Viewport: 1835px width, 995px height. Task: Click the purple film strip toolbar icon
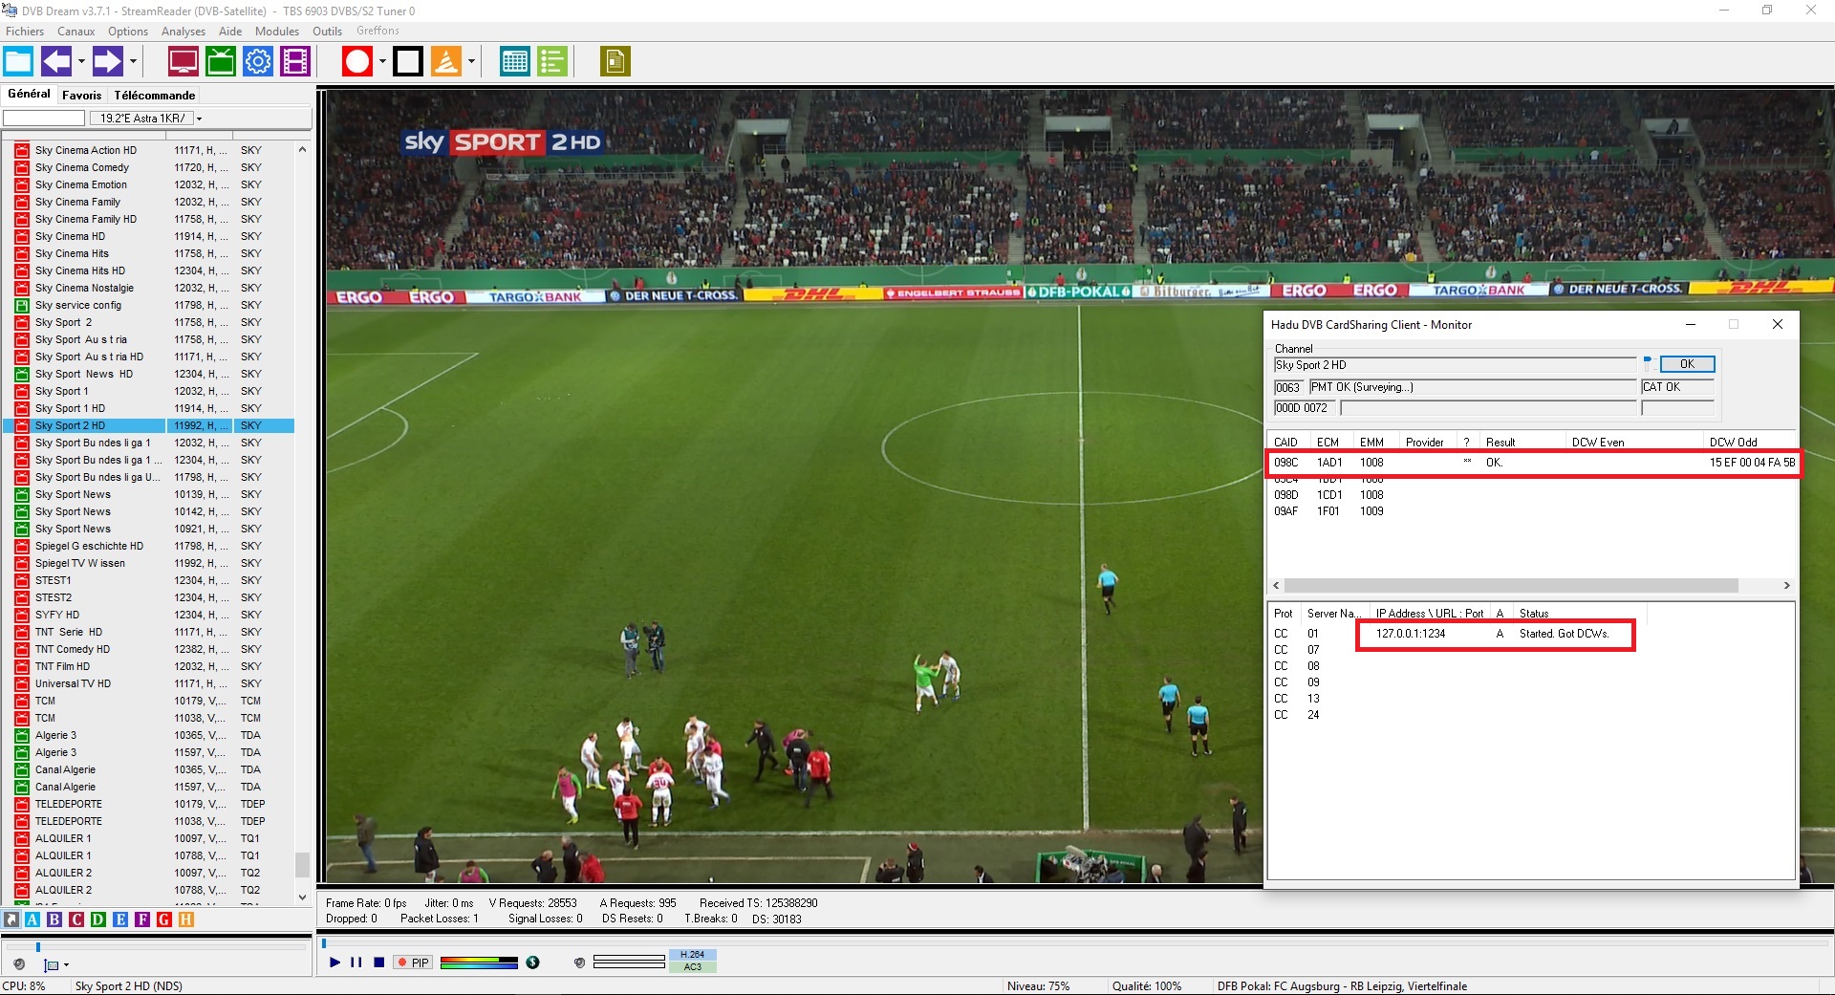click(x=296, y=62)
